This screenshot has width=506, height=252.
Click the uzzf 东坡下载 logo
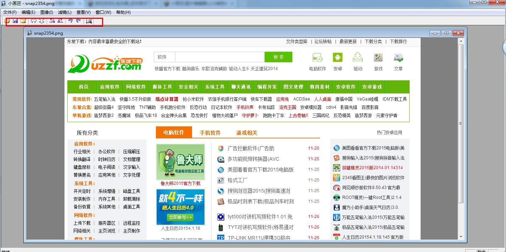[x=105, y=64]
